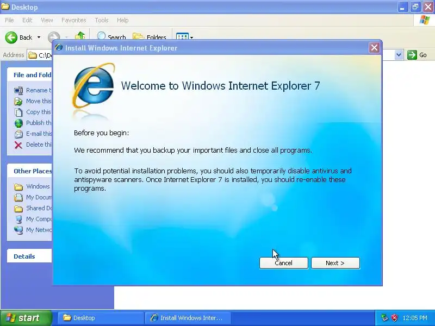Open the Back button history dropdown arrow

click(x=39, y=37)
